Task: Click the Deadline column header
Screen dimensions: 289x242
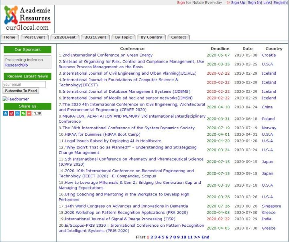Action: click(x=220, y=49)
